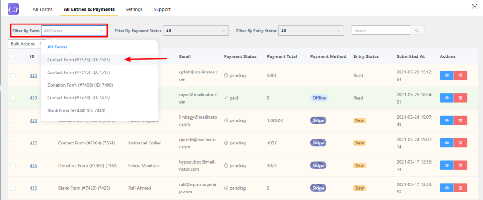Select checkbox for entry 436
This screenshot has height=200, width=483.
click(13, 166)
